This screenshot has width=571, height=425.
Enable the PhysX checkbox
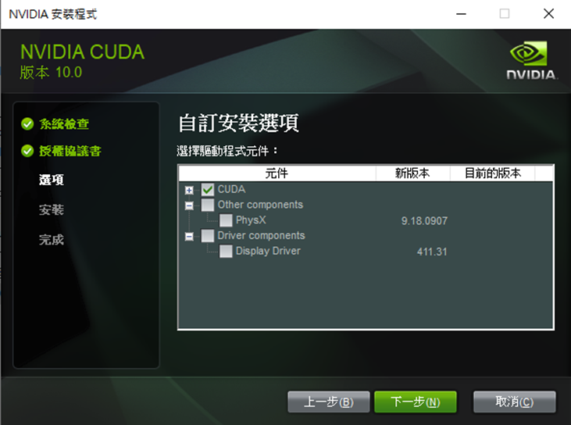pyautogui.click(x=226, y=220)
